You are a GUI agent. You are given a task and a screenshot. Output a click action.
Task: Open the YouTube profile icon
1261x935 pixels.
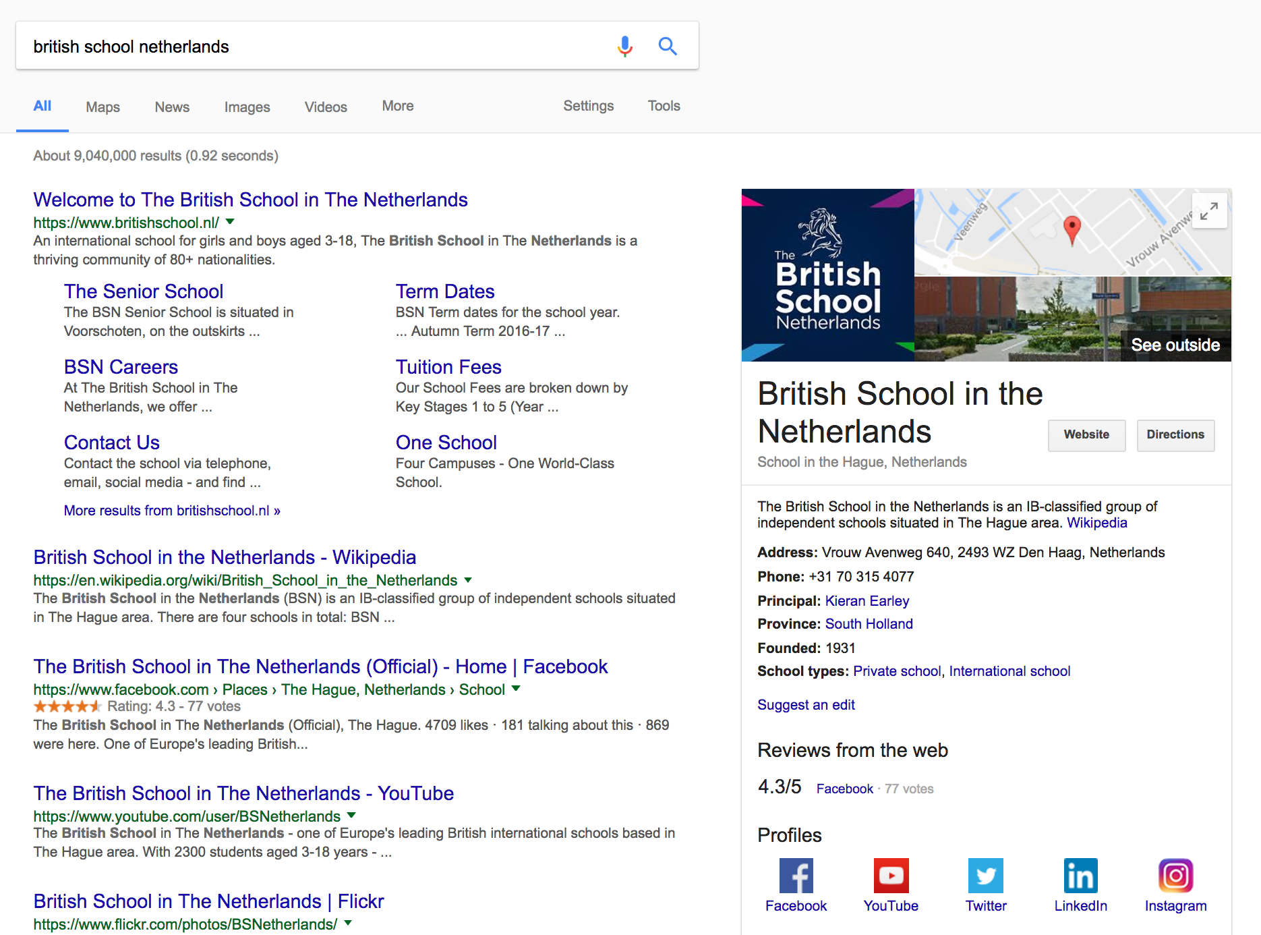click(x=891, y=876)
